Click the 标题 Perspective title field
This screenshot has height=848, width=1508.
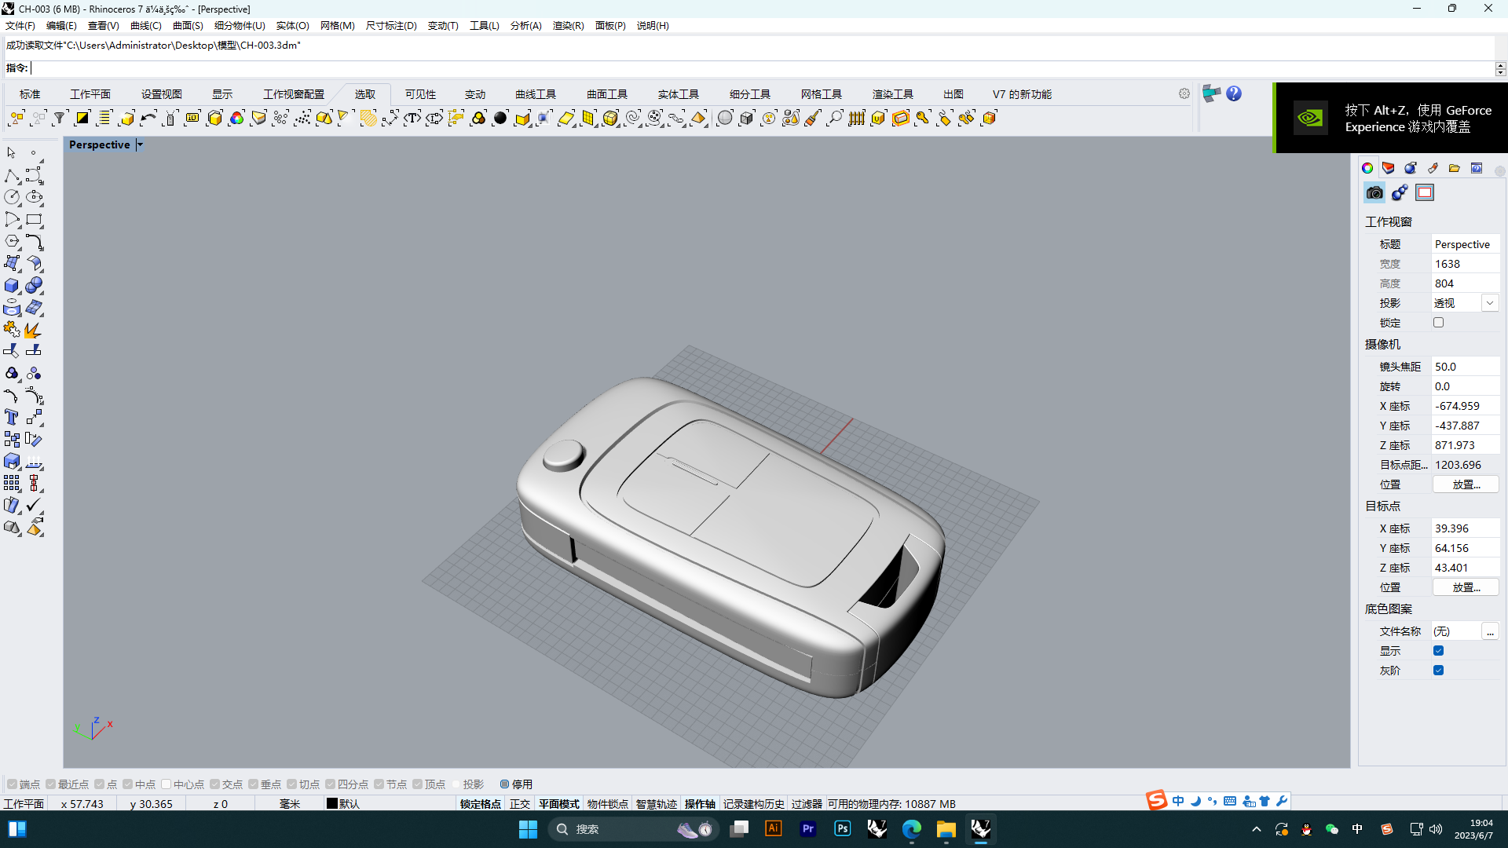click(1465, 244)
